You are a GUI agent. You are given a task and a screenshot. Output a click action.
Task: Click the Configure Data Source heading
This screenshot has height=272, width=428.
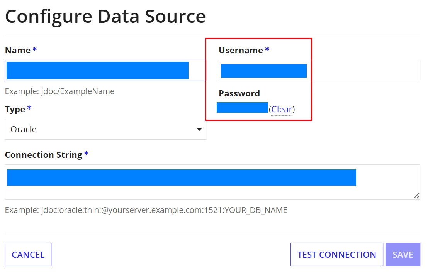coord(105,17)
